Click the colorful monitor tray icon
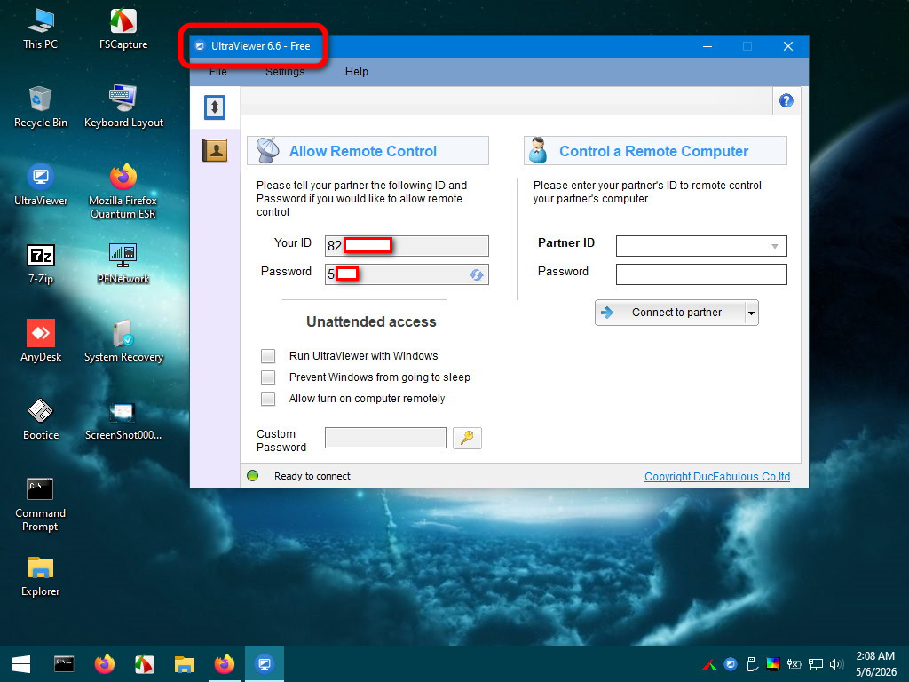 click(x=773, y=664)
